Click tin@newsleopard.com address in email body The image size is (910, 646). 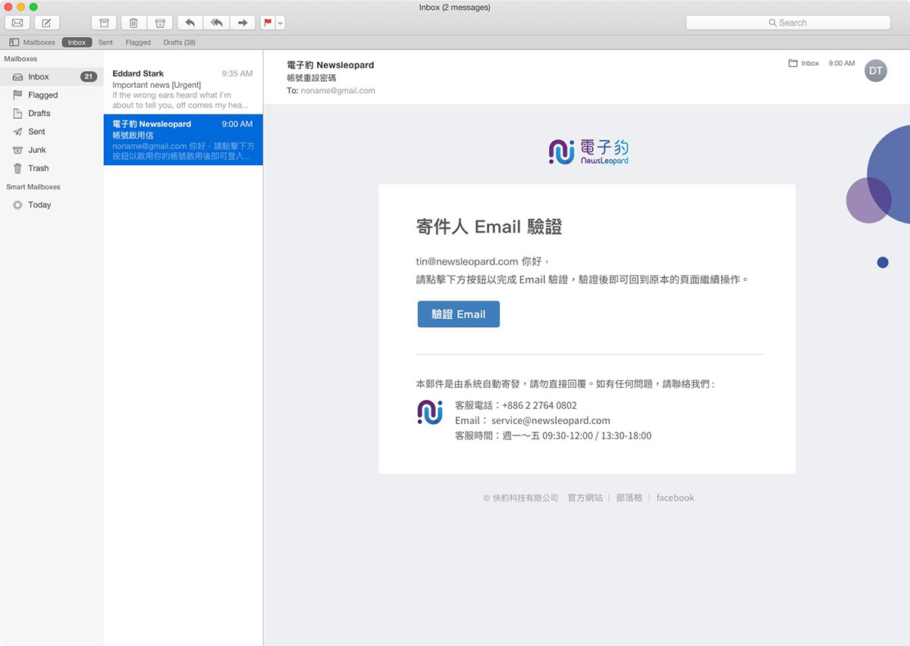467,261
